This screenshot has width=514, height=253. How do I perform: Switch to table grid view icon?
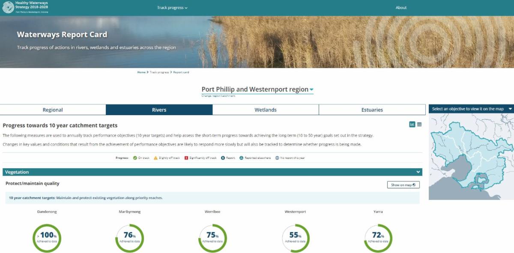tap(419, 124)
